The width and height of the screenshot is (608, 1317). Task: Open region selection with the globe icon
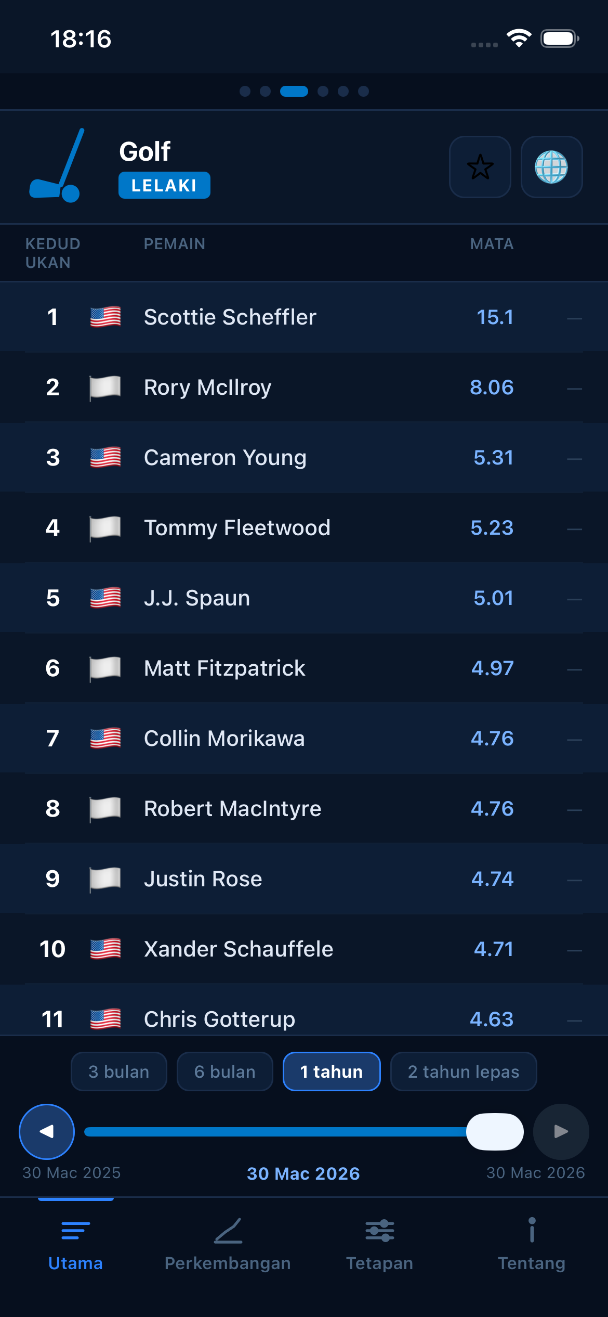(552, 167)
